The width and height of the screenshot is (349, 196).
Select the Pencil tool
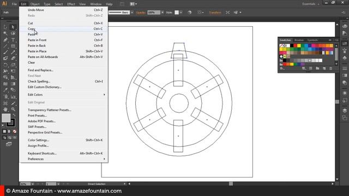click(x=13, y=52)
